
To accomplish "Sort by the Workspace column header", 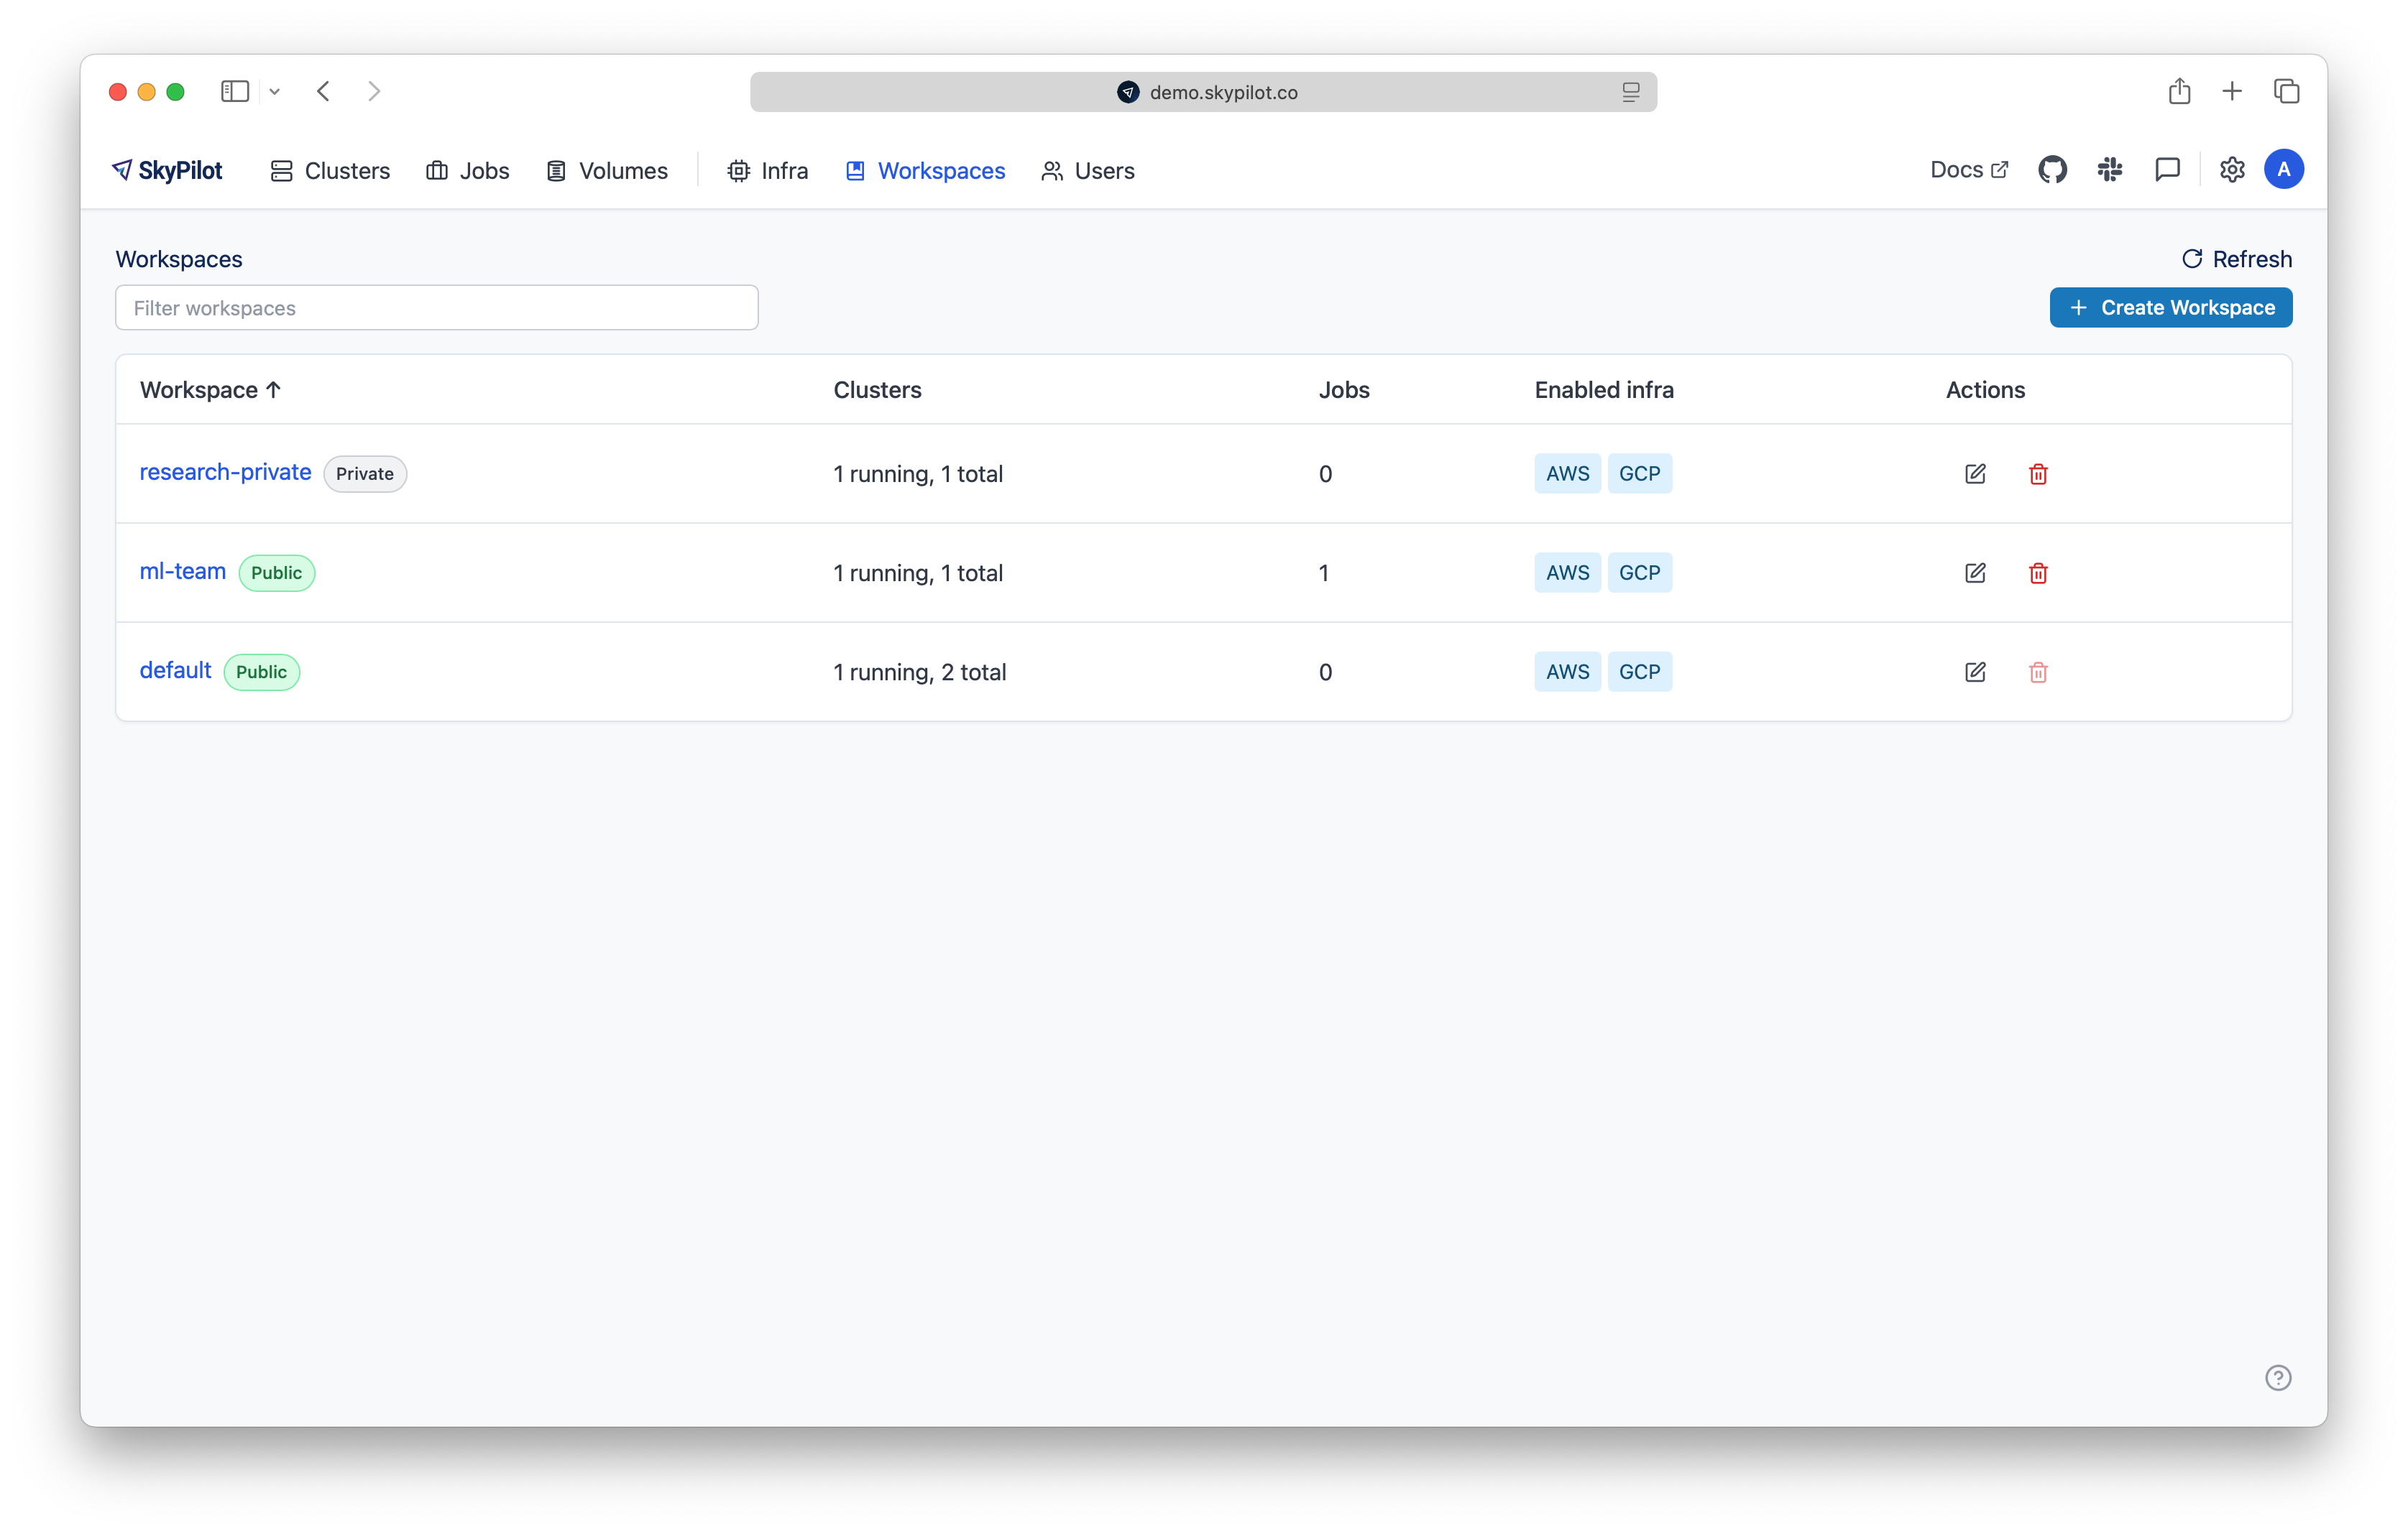I will pyautogui.click(x=211, y=390).
